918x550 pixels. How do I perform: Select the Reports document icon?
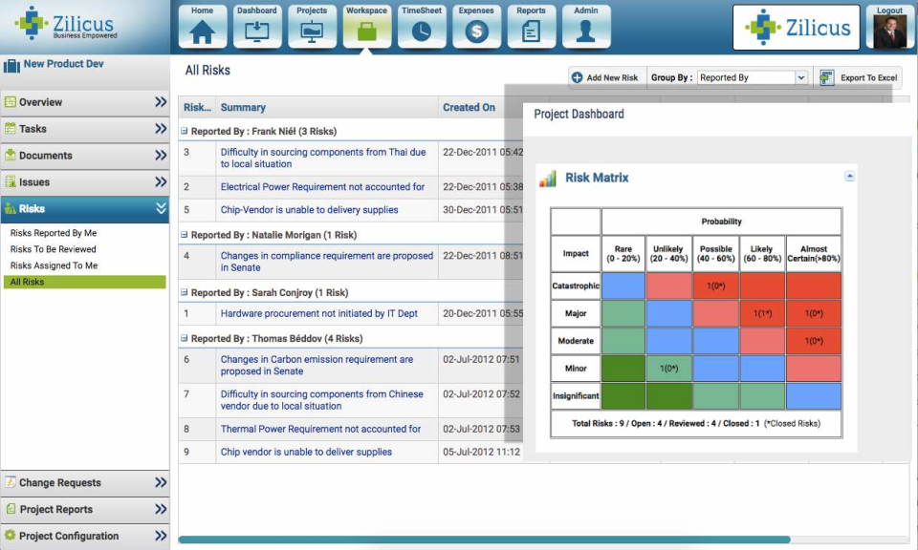pos(531,32)
